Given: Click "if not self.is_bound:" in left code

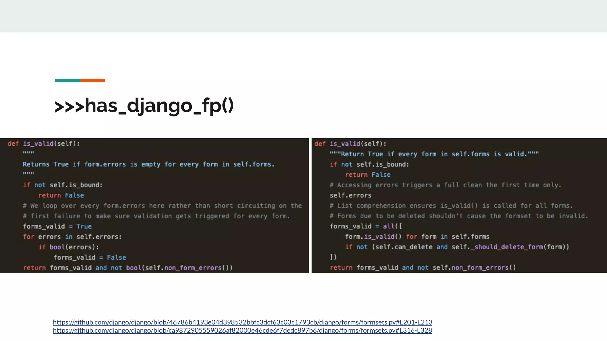Looking at the screenshot, I should [63, 185].
